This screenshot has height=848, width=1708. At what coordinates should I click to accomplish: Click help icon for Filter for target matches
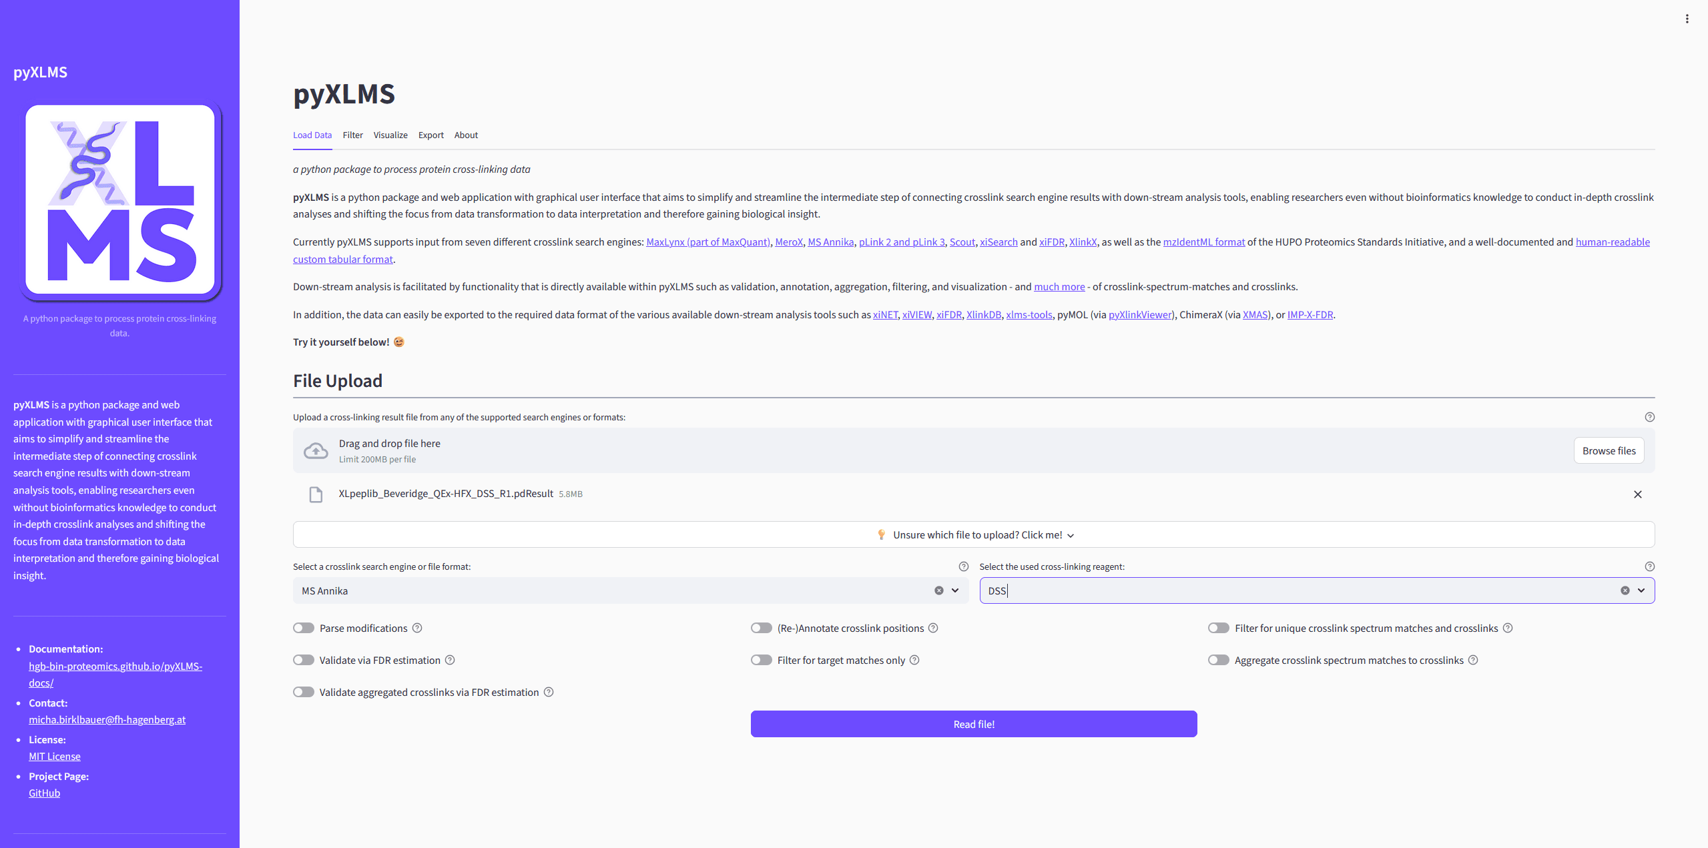914,660
